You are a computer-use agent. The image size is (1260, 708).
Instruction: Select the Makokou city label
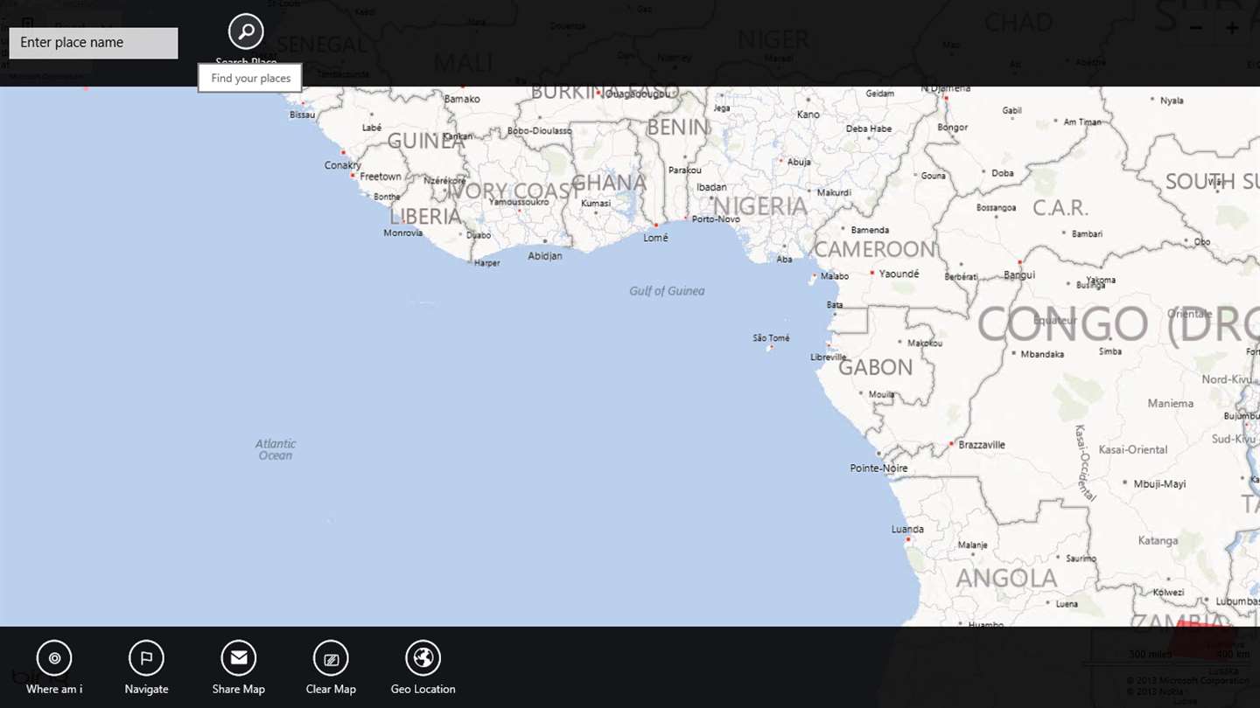tap(925, 344)
